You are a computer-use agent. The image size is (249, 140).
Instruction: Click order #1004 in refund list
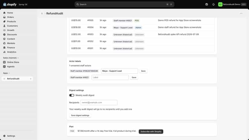(90, 27)
